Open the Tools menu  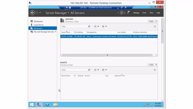click(144, 13)
